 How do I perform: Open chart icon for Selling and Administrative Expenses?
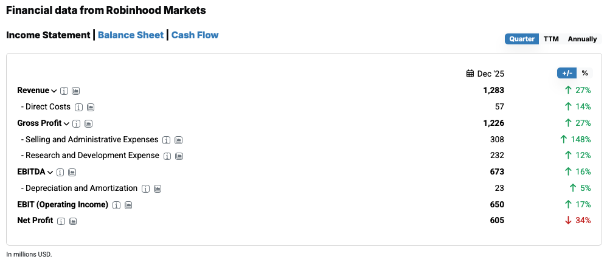pyautogui.click(x=179, y=140)
